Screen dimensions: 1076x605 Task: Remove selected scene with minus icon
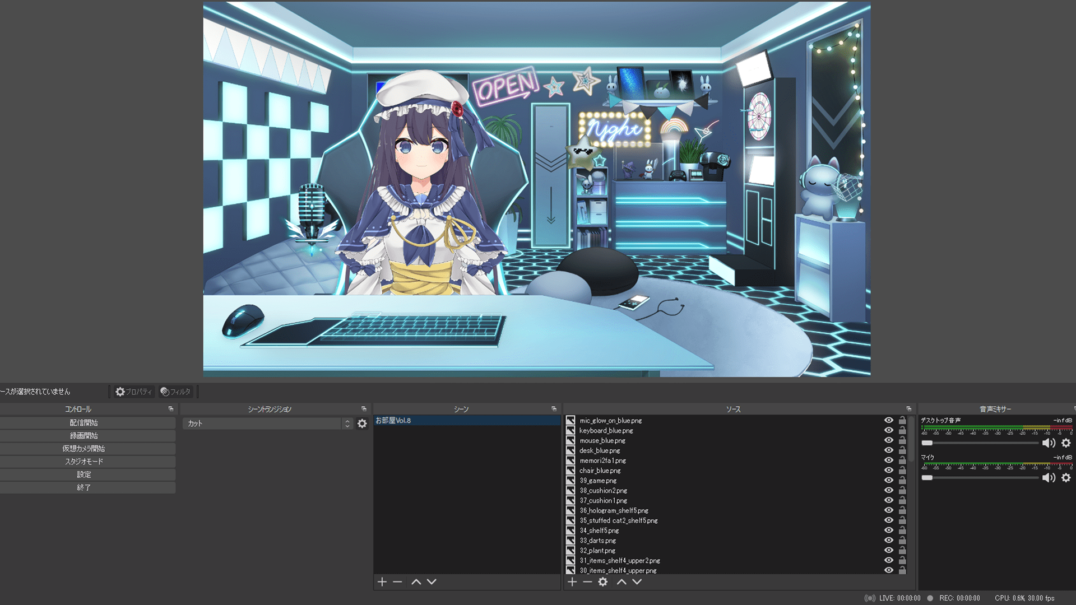tap(397, 582)
